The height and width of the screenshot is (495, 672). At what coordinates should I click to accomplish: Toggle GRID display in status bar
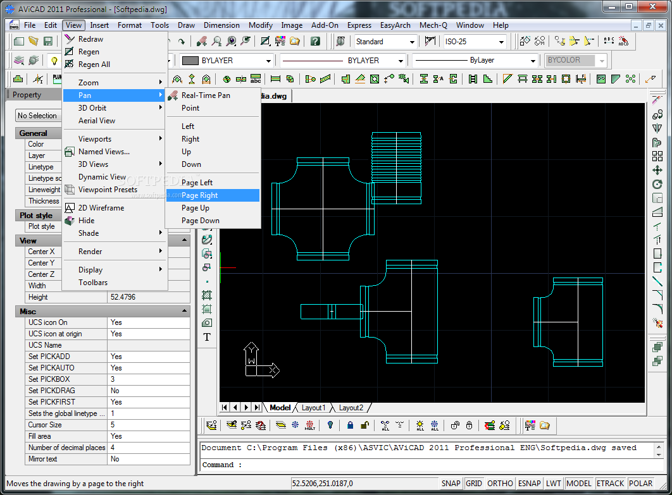tap(473, 484)
